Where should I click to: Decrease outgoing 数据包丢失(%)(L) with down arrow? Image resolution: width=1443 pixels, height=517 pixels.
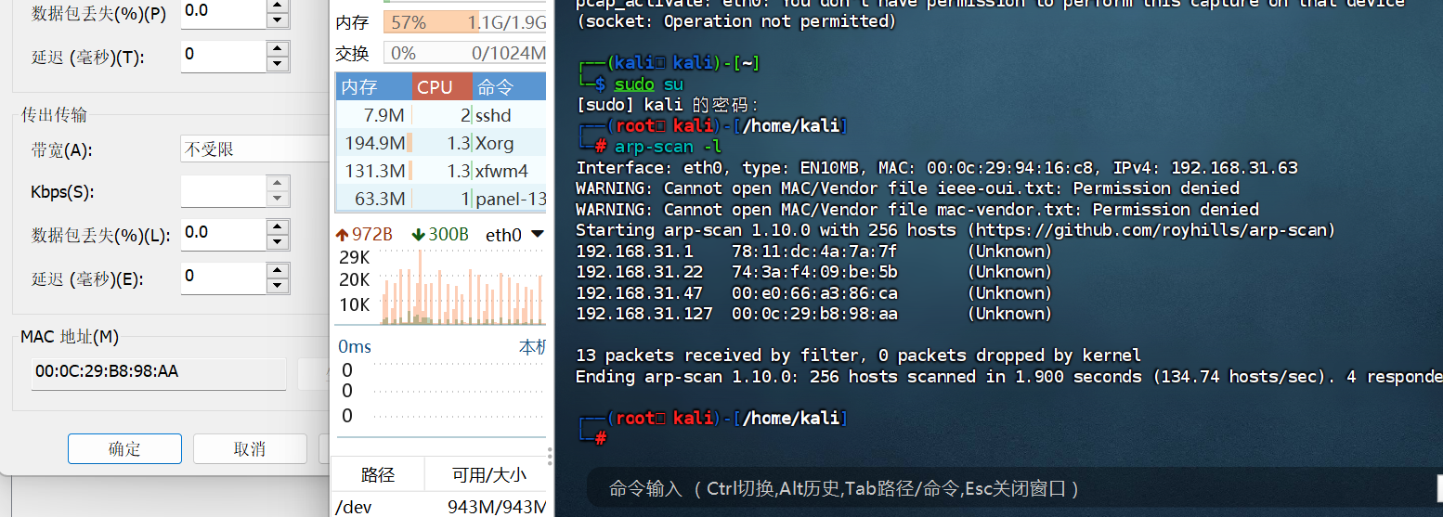[x=277, y=241]
